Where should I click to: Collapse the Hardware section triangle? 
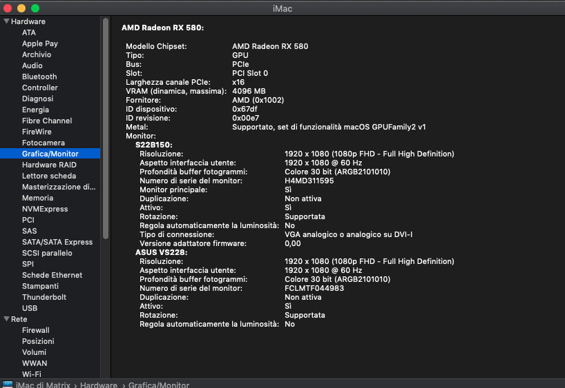(6, 21)
